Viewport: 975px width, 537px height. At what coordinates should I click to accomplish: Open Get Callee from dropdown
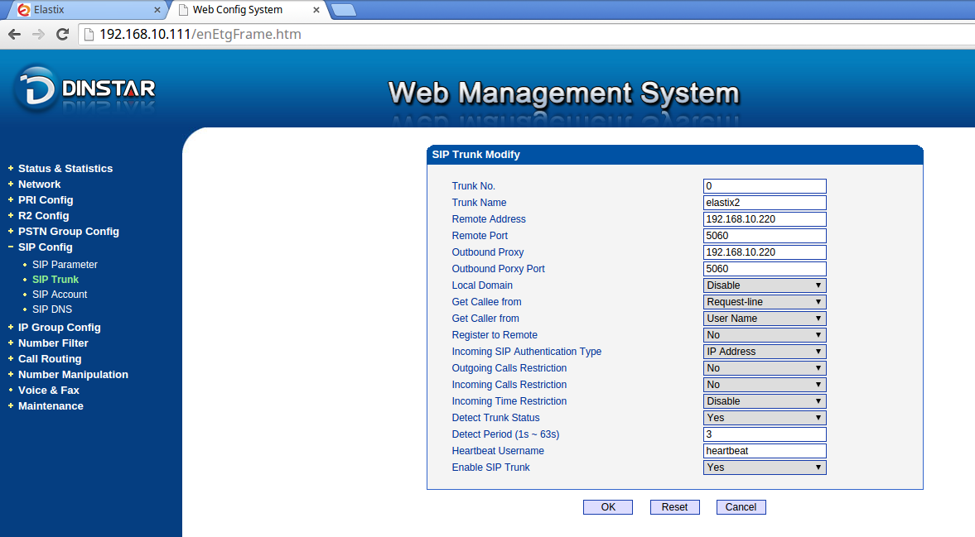point(765,302)
